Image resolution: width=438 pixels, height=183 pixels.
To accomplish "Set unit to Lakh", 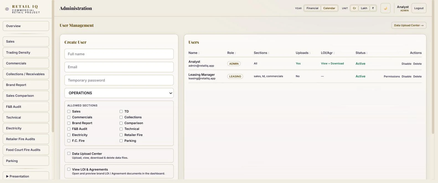I will click(x=364, y=8).
